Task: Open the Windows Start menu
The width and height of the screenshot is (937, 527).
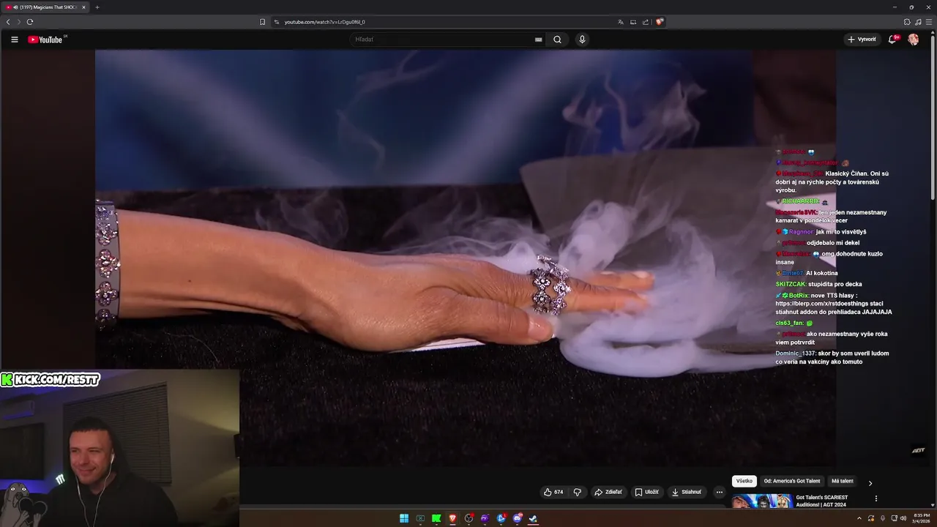Action: [404, 518]
